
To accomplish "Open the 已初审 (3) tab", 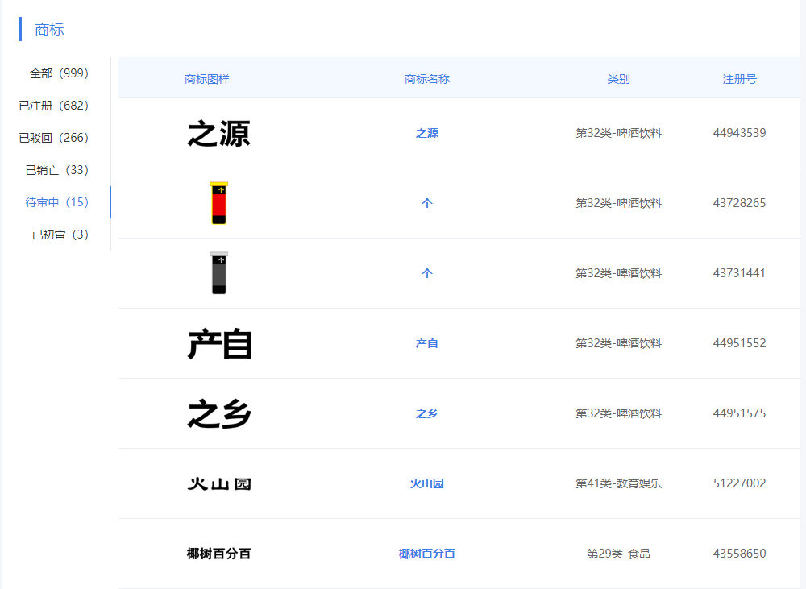I will pyautogui.click(x=60, y=235).
